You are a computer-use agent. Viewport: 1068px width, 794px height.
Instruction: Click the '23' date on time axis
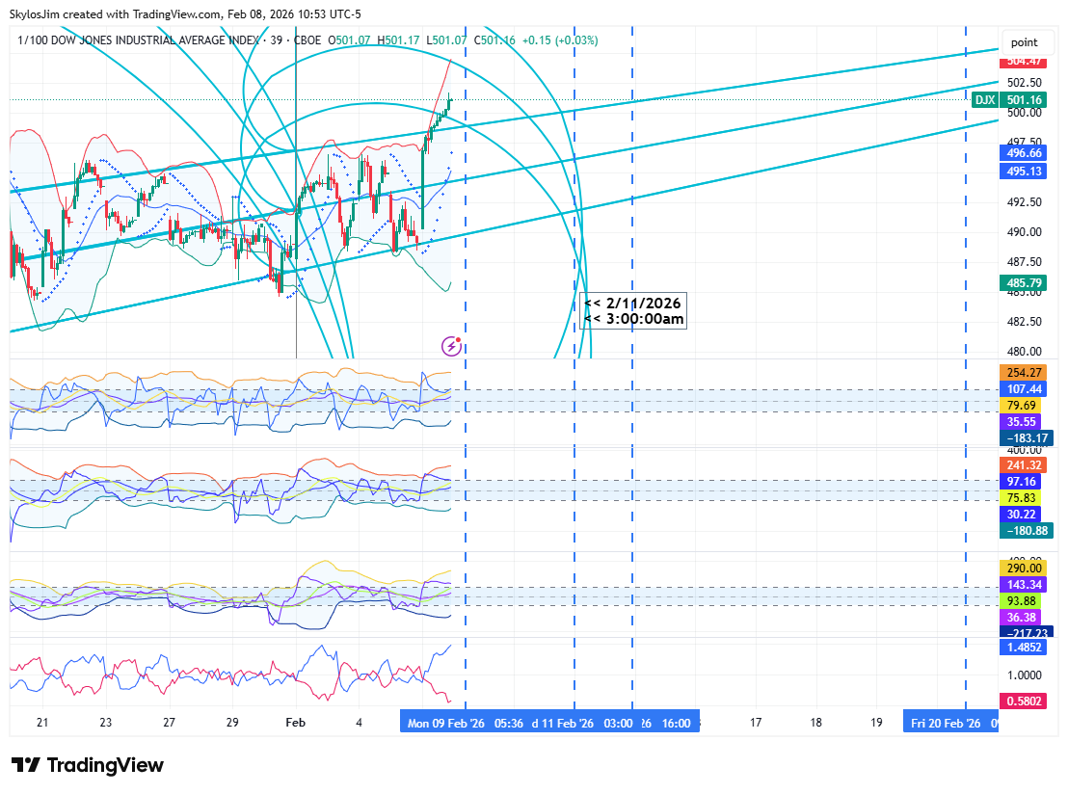[106, 723]
